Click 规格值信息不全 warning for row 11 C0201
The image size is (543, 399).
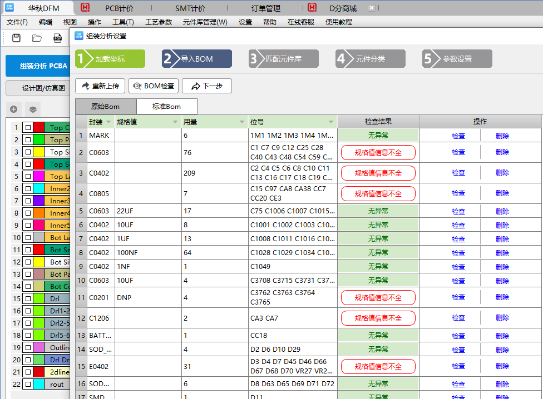pos(378,297)
